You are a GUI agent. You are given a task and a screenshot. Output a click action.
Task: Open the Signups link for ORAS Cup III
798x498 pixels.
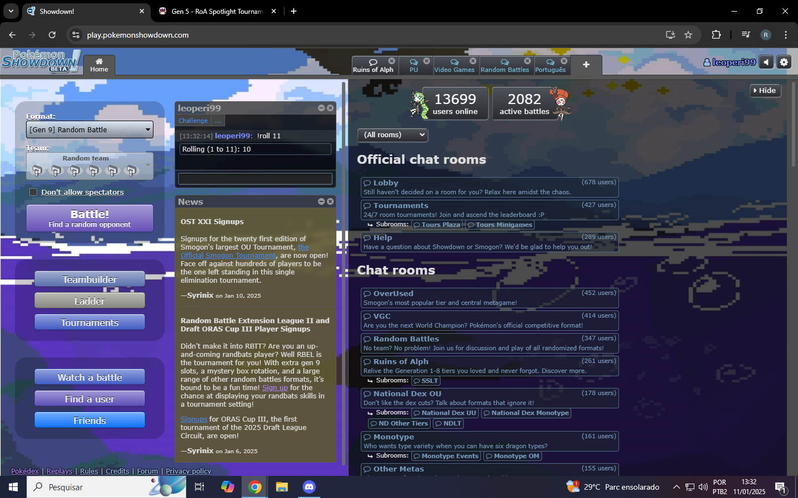(x=194, y=419)
